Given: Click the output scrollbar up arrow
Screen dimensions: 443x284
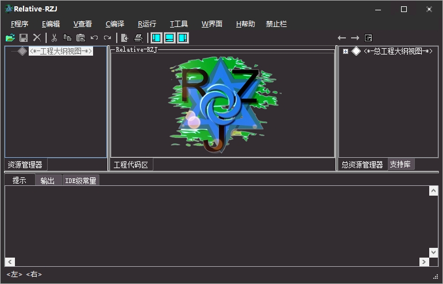Looking at the screenshot, I should pyautogui.click(x=433, y=190).
